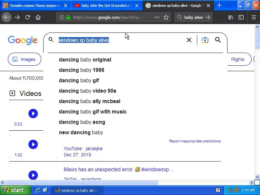260x195 pixels.
Task: Click the Videos section heading
Action: point(31,94)
